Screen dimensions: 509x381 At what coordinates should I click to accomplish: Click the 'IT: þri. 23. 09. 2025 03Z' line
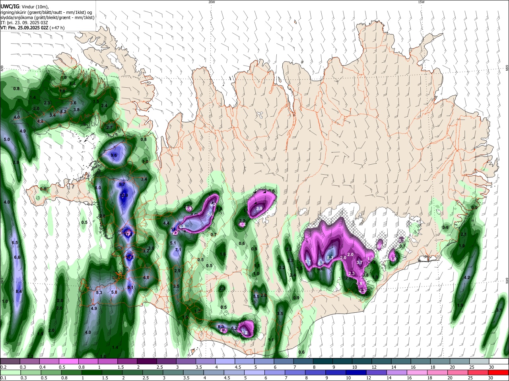[x=24, y=23]
